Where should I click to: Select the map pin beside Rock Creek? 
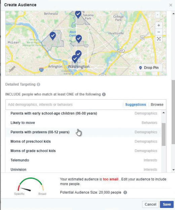tap(79, 39)
